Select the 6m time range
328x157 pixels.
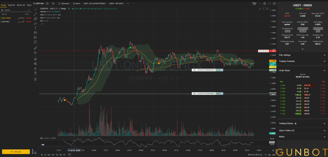click(49, 155)
